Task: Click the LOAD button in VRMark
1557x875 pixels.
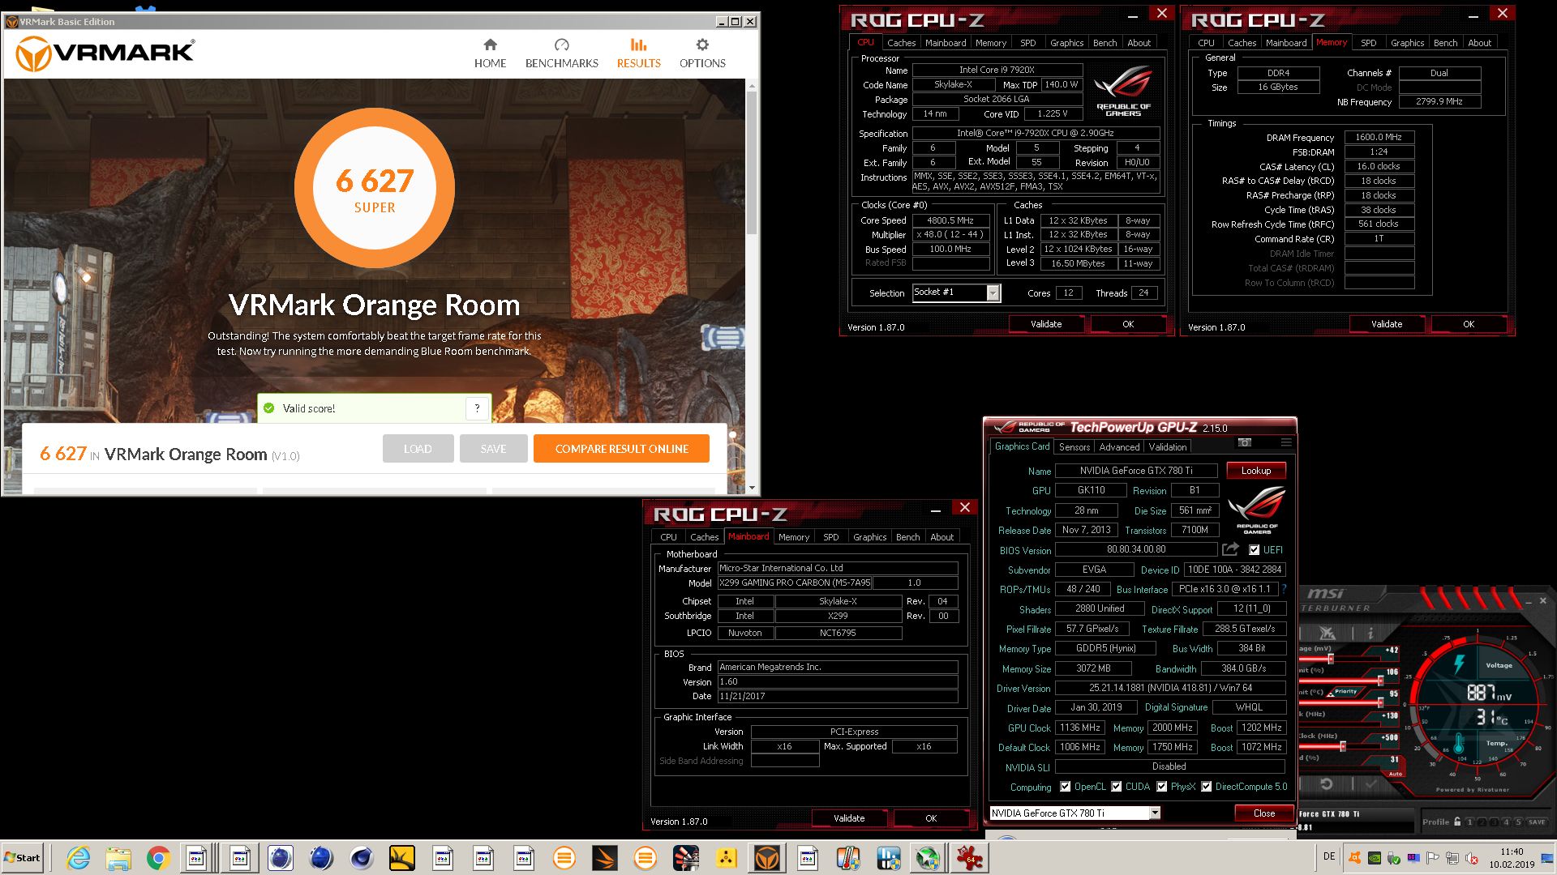Action: click(x=418, y=449)
